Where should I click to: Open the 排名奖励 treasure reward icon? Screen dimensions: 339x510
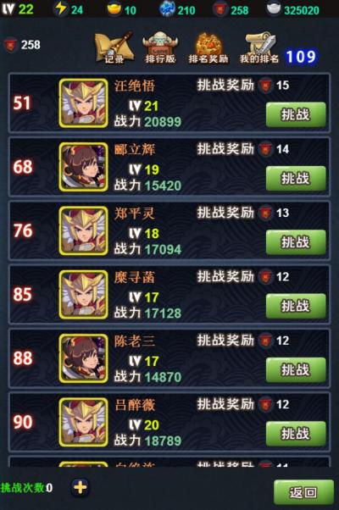click(208, 47)
